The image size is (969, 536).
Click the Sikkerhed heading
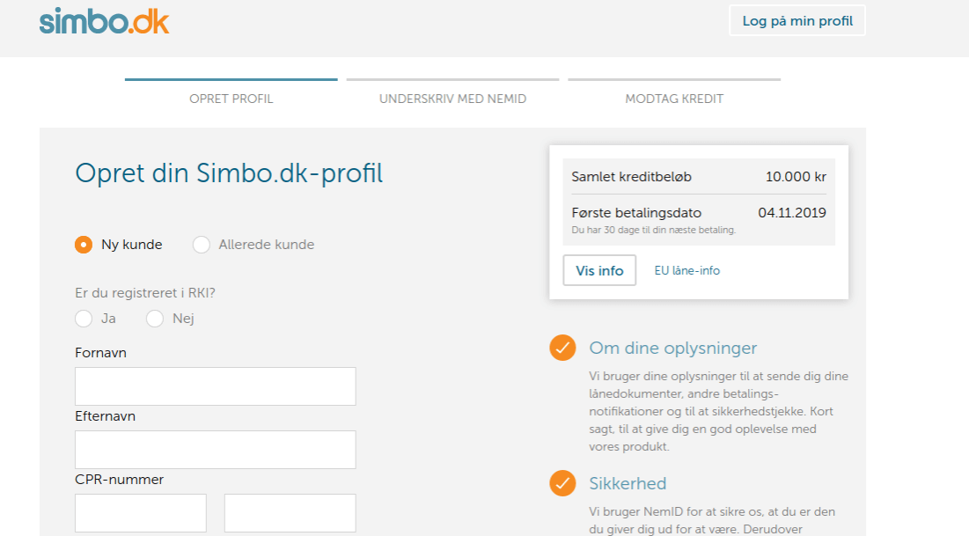[x=628, y=483]
